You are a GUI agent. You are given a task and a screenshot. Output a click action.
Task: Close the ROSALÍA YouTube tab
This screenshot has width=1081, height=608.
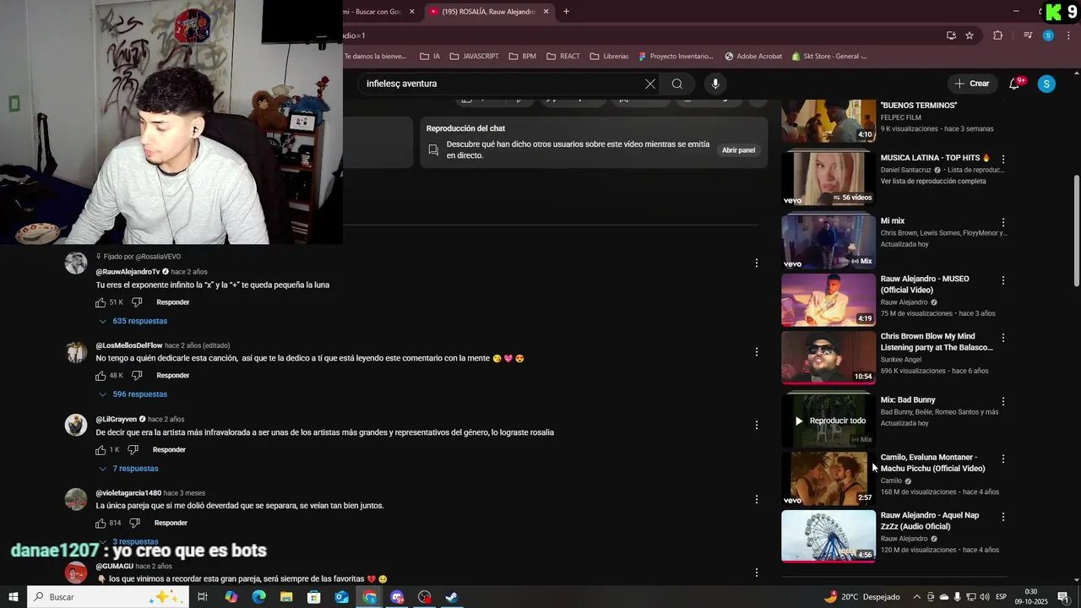[546, 12]
